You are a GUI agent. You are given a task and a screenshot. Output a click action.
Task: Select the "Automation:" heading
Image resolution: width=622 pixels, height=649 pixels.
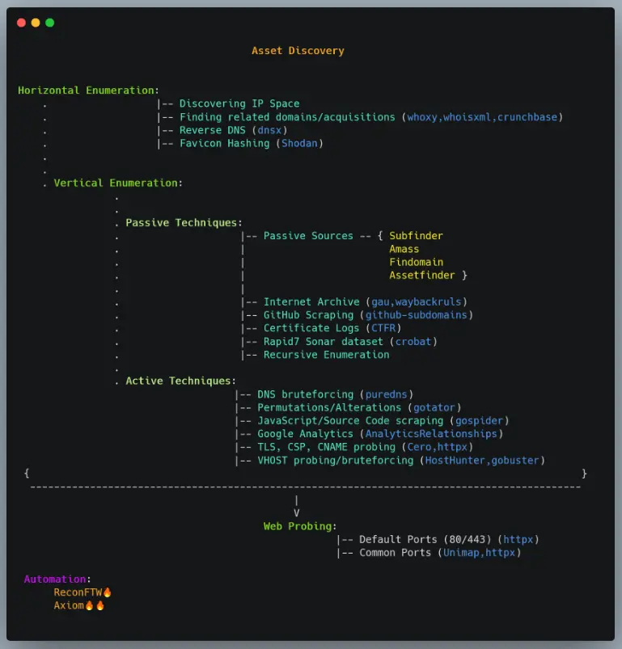pyautogui.click(x=57, y=579)
